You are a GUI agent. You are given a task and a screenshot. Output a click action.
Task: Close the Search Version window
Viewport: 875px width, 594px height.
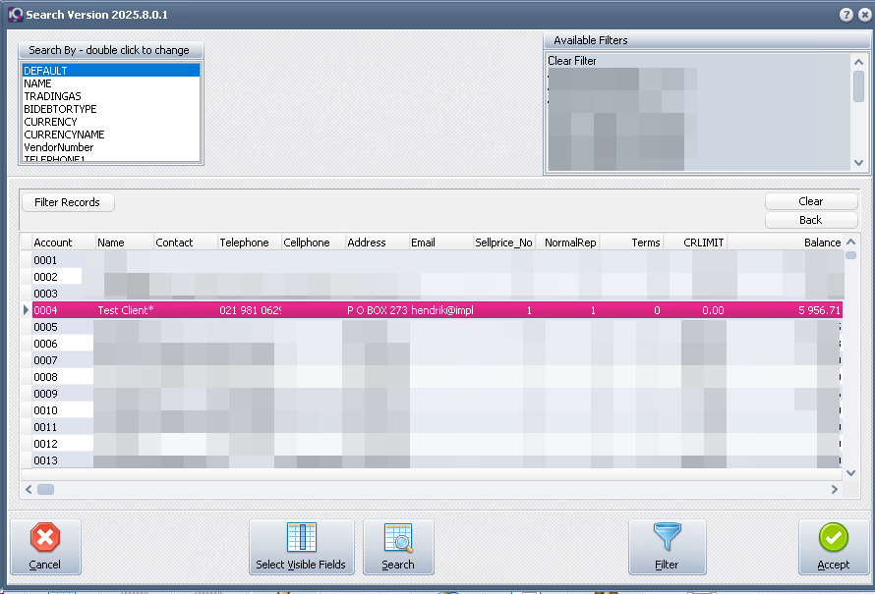coord(863,15)
